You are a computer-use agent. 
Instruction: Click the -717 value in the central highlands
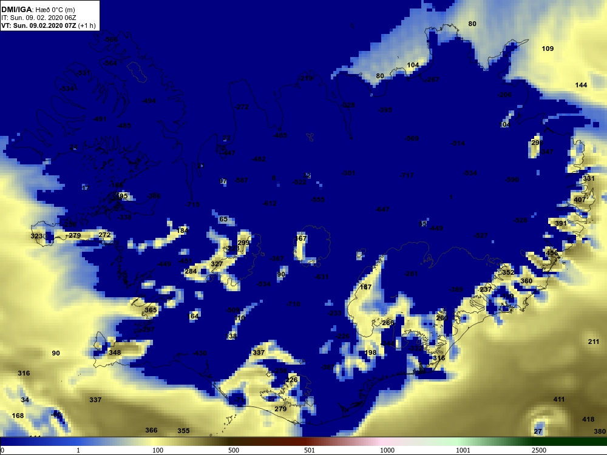407,175
